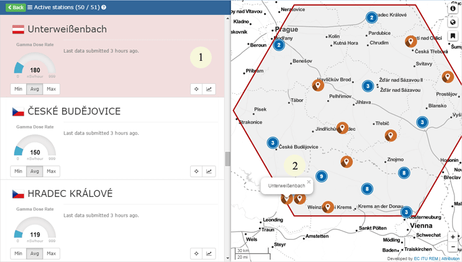
Task: Open the map Attribution link
Action: (x=450, y=259)
